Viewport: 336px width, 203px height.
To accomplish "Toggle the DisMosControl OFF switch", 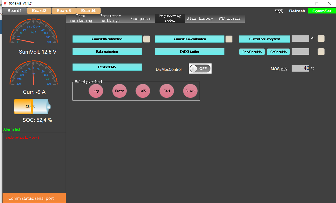I will point(200,69).
